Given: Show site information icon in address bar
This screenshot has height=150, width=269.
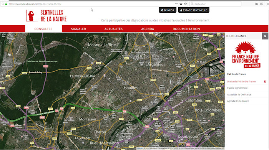Looking at the screenshot, I should pos(3,4).
